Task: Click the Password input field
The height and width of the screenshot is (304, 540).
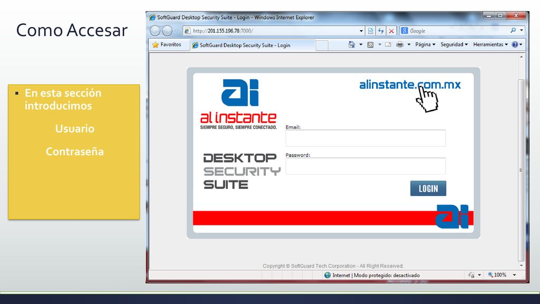Action: [x=365, y=166]
